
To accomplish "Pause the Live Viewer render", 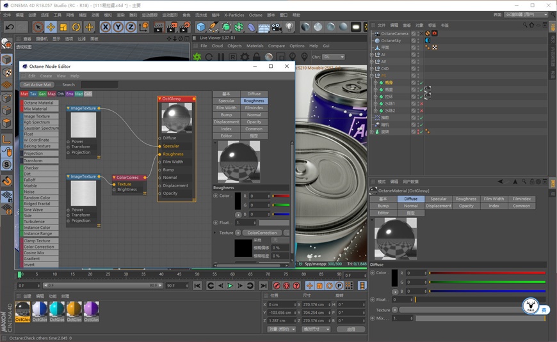I will (221, 57).
